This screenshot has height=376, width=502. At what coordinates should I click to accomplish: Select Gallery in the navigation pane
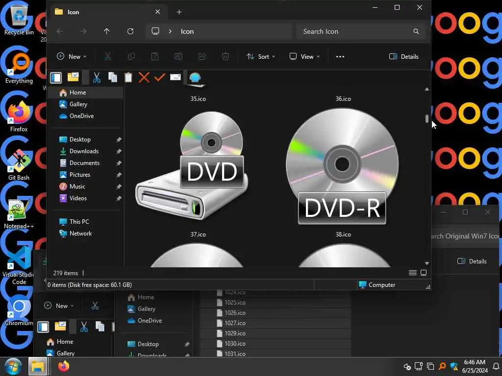tap(86, 104)
